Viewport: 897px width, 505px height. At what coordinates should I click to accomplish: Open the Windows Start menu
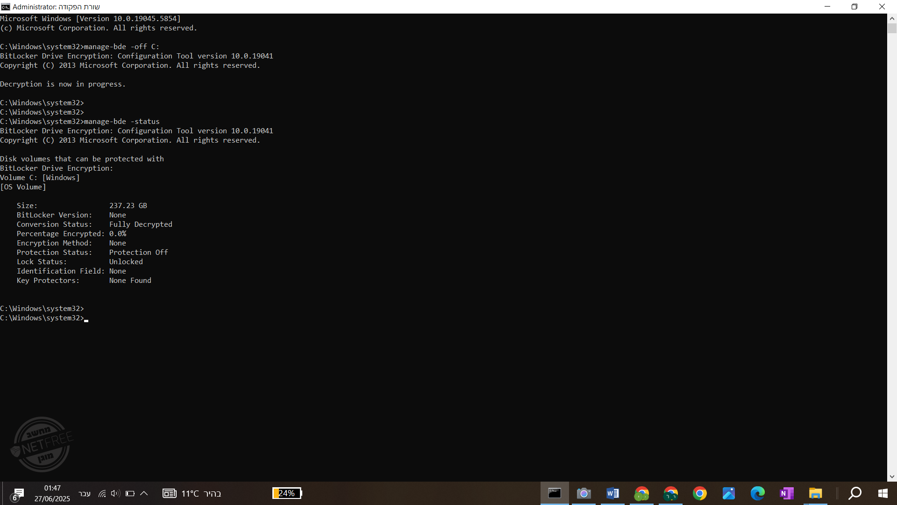point(883,493)
